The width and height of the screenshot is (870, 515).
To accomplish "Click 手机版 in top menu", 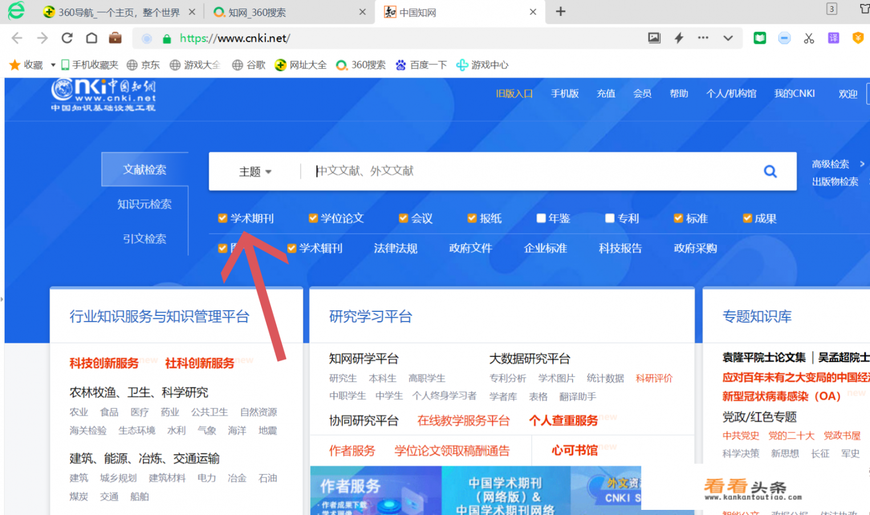I will 565,94.
